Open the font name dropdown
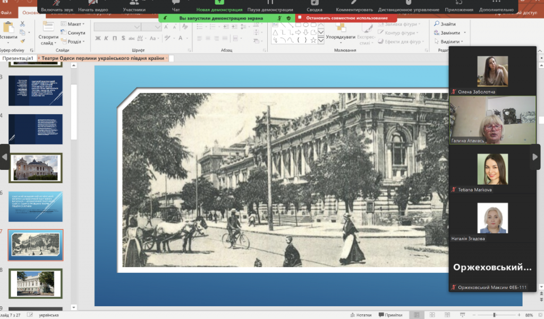Screen dimensions: 544x319 tap(137, 27)
